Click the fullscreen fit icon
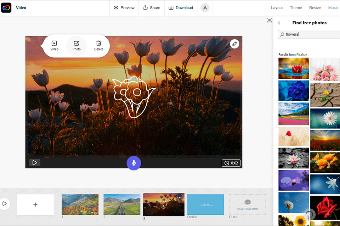Viewport: 340px width, 226px height. coord(269,20)
